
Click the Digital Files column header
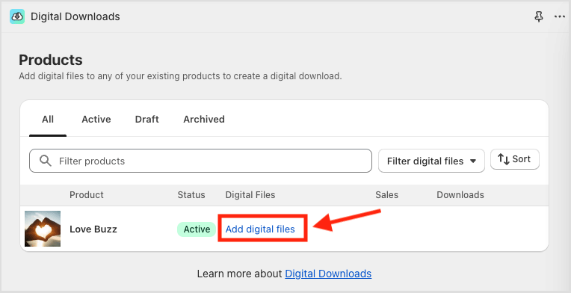(250, 195)
